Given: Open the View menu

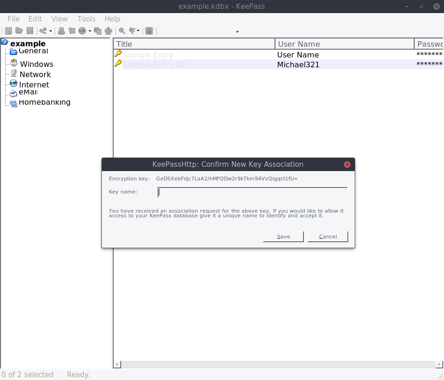Looking at the screenshot, I should point(59,19).
